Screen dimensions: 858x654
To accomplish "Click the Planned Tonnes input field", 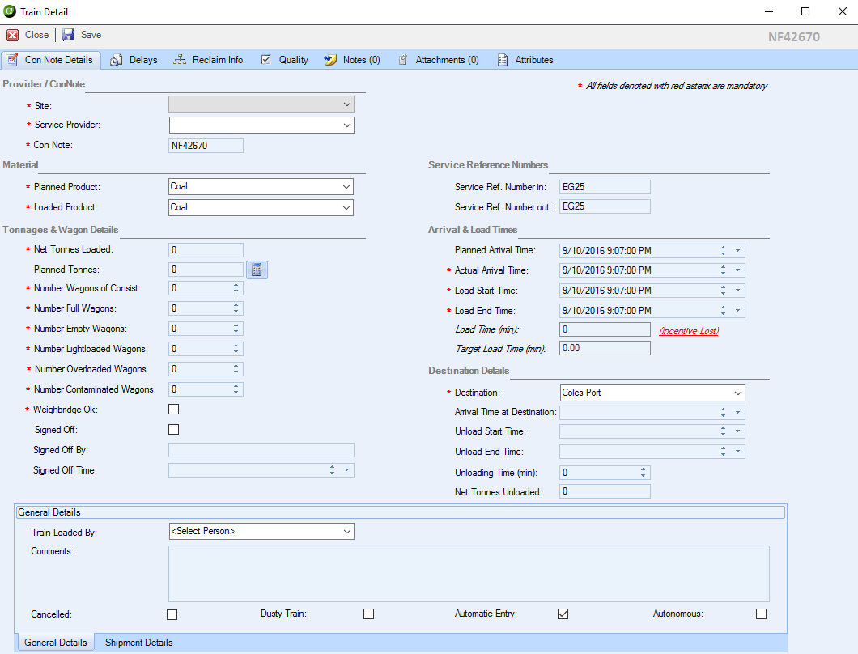I will 206,270.
